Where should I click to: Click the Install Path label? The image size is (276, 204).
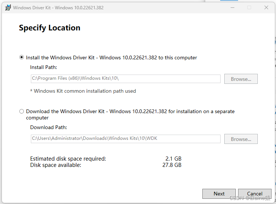pyautogui.click(x=44, y=67)
